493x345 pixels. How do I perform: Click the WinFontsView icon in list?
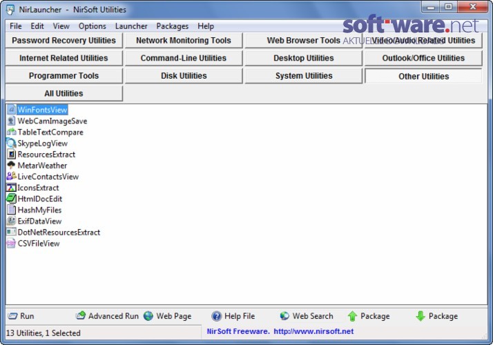point(11,110)
